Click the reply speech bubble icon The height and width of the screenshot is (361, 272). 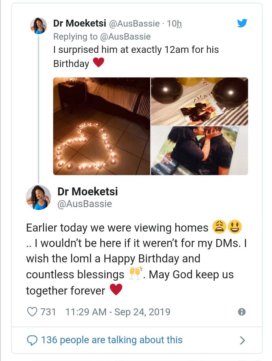click(x=32, y=340)
